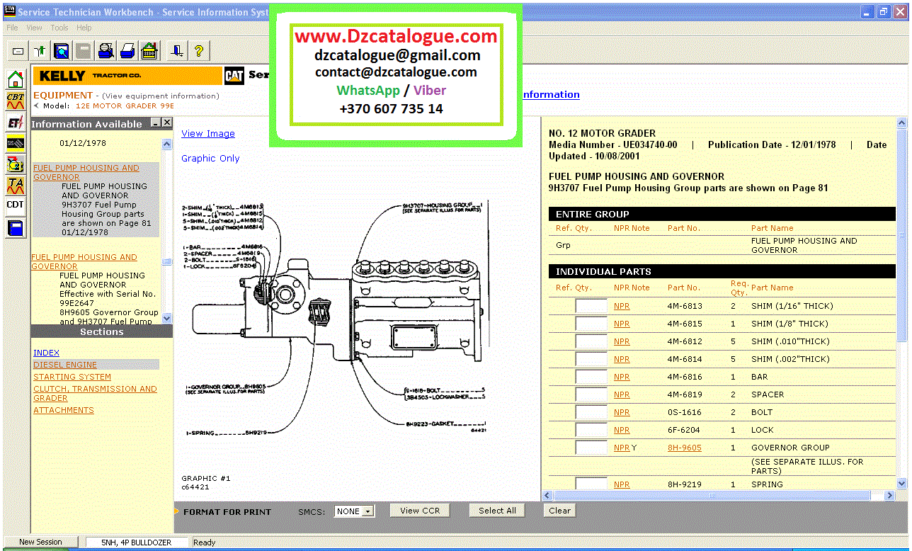
Task: Click quantity field for BAR 4M-6816
Action: [591, 377]
